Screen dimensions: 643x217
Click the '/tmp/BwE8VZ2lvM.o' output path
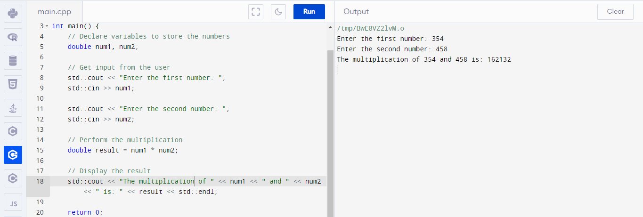(x=370, y=28)
